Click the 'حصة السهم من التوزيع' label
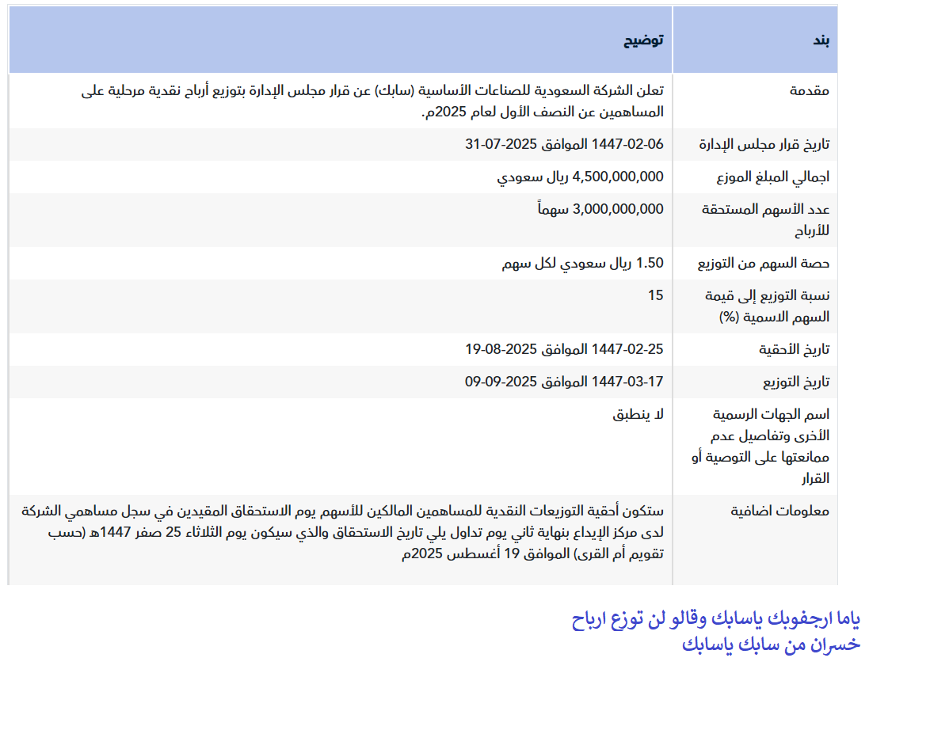Viewport: 930px width, 753px height. (x=764, y=263)
